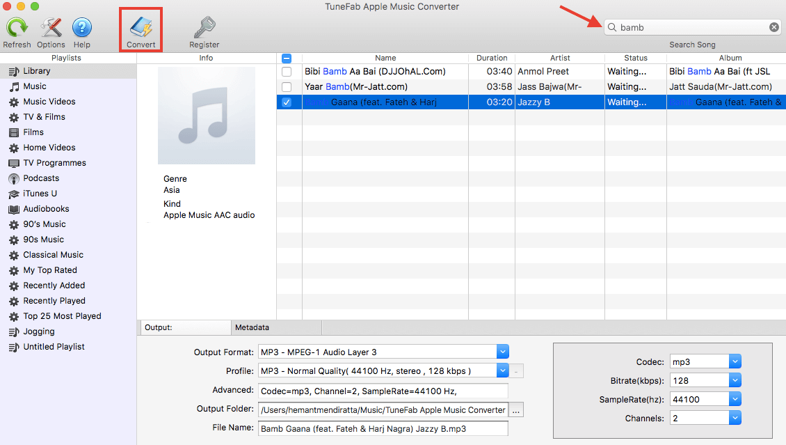Viewport: 786px width, 445px height.
Task: Switch to the Metadata tab
Action: pyautogui.click(x=276, y=327)
